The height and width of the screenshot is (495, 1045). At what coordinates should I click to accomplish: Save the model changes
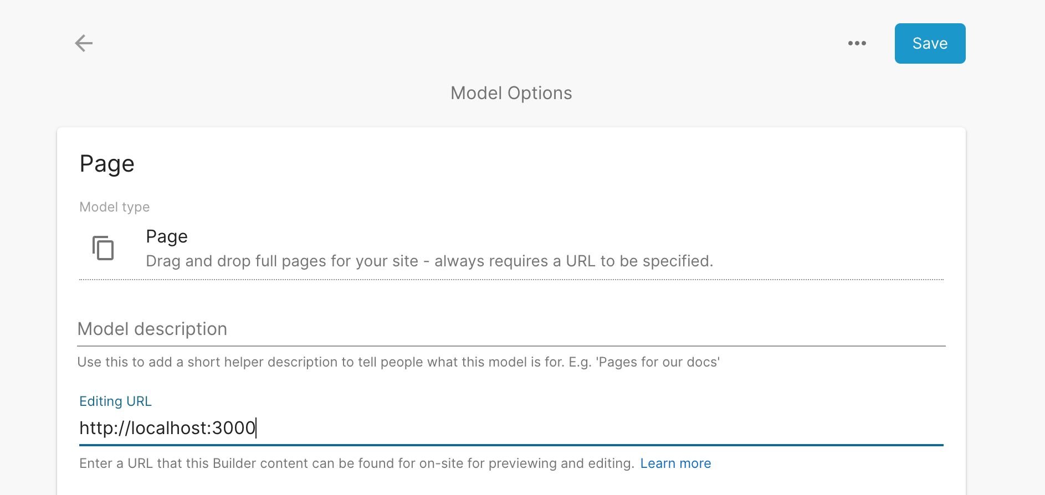point(930,43)
